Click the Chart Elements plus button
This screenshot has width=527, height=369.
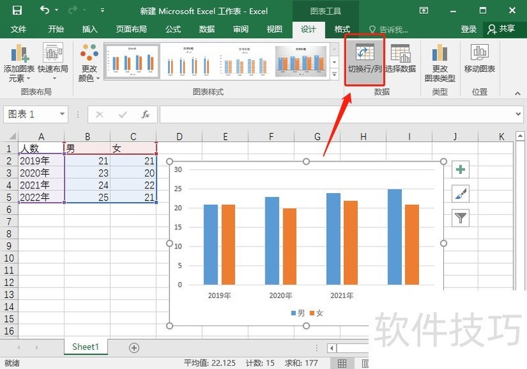click(460, 170)
